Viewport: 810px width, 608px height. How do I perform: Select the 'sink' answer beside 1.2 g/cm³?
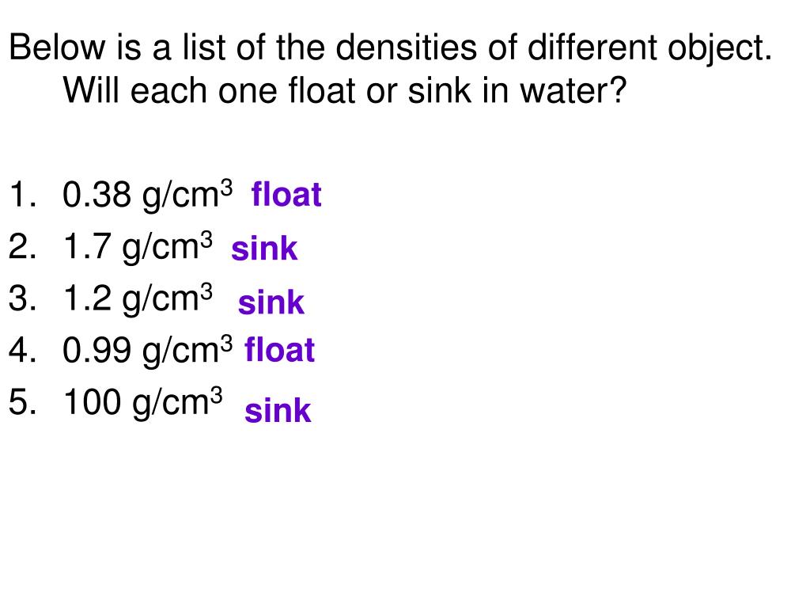[271, 302]
